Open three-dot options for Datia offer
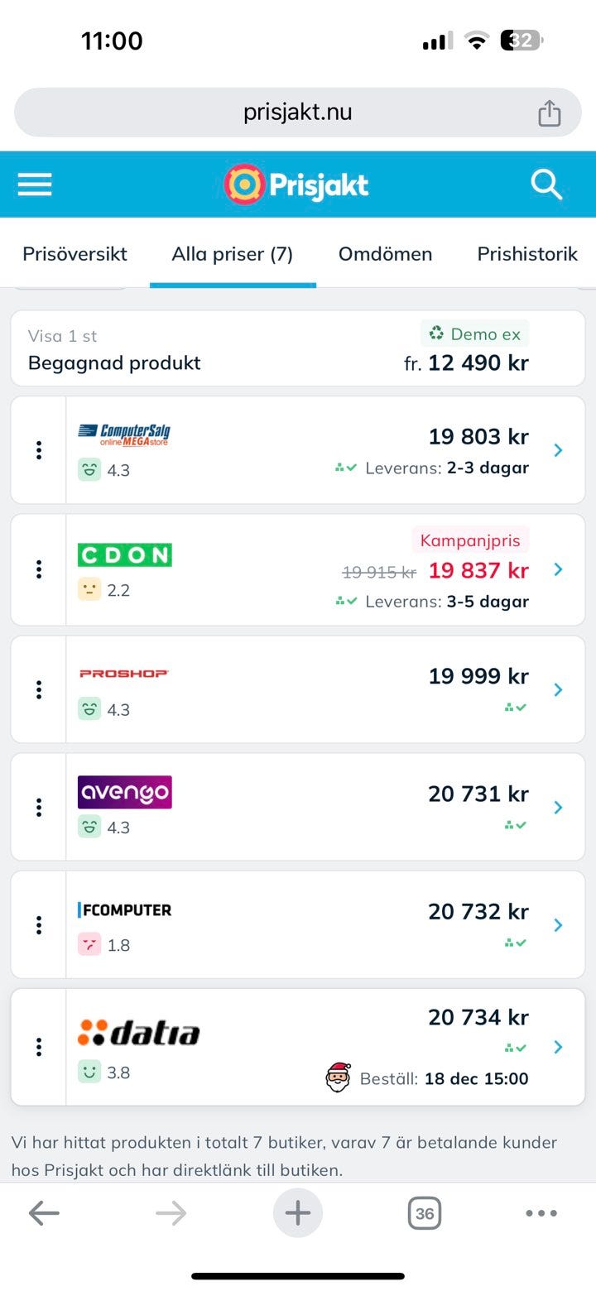The image size is (596, 1291). tap(39, 1047)
